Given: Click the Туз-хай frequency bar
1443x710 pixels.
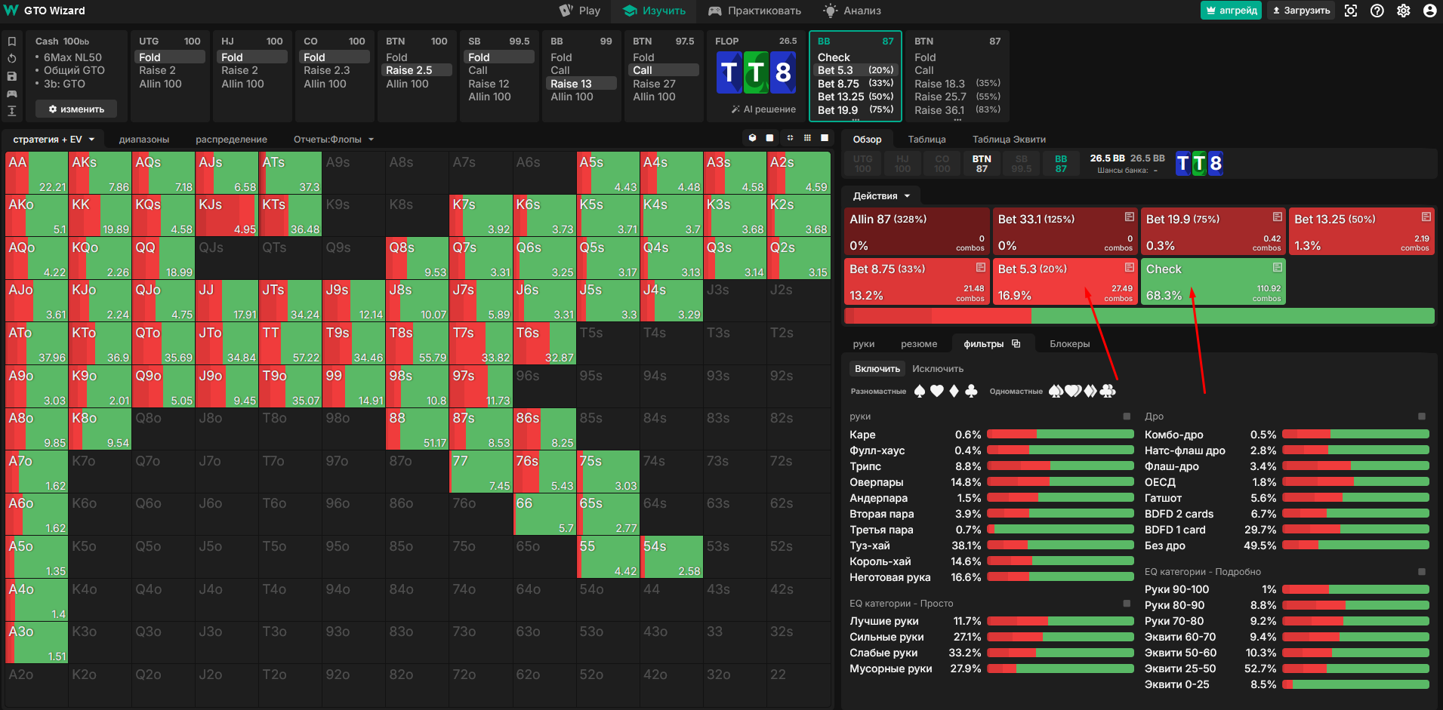Looking at the screenshot, I should click(1060, 545).
